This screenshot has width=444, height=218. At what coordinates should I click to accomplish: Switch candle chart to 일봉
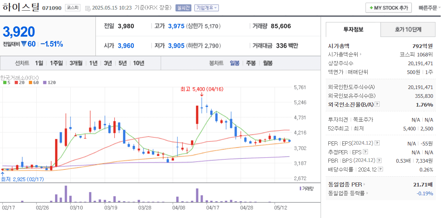tap(235, 63)
